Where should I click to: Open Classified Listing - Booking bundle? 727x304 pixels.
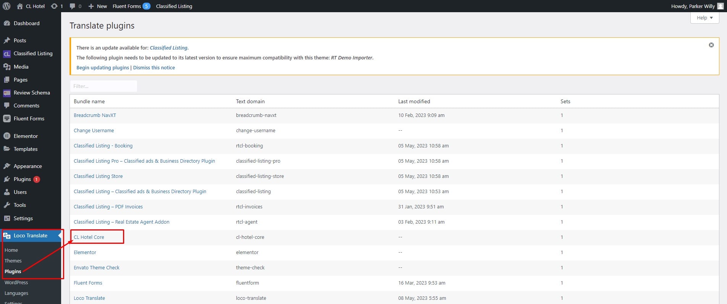click(103, 146)
